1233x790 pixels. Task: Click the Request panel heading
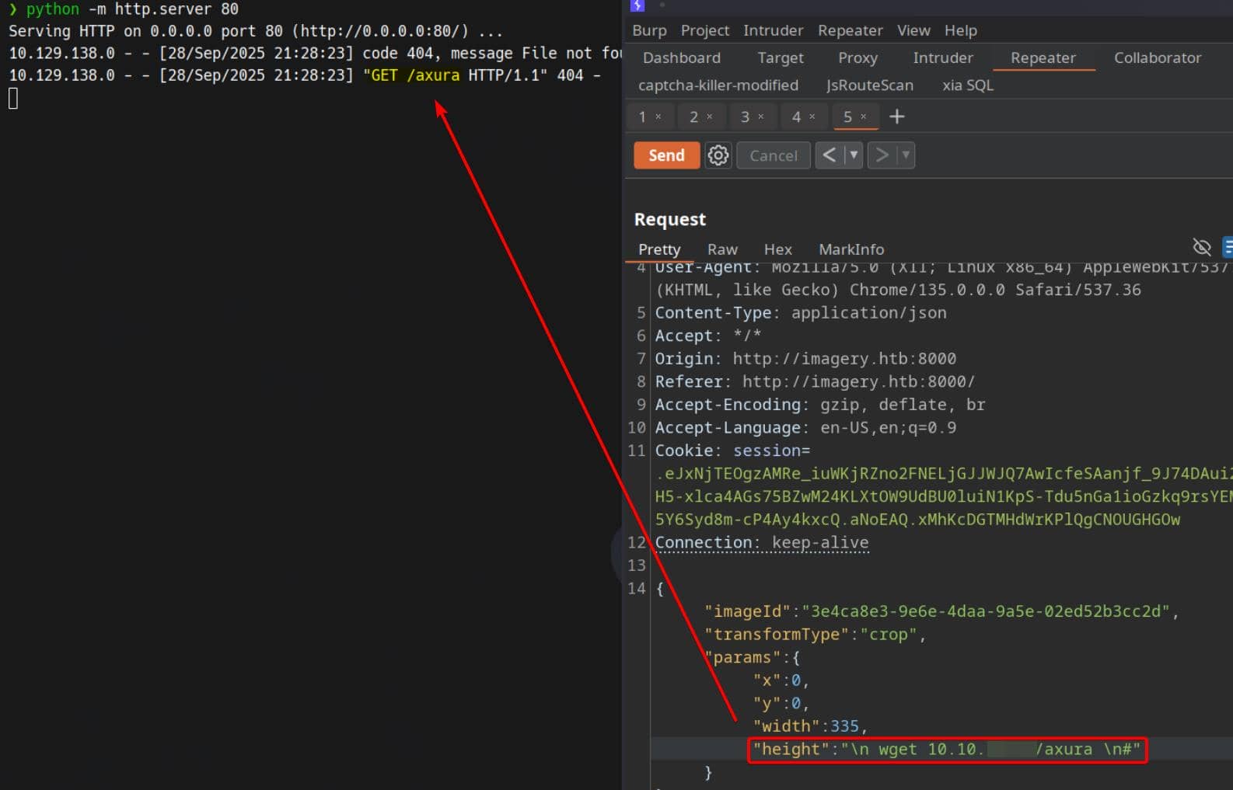tap(669, 219)
